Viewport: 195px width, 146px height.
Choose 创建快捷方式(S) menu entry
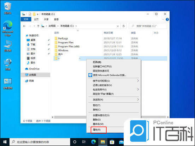click(x=114, y=115)
